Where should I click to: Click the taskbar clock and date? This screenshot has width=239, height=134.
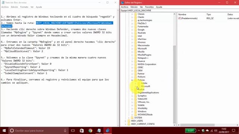coord(224,131)
